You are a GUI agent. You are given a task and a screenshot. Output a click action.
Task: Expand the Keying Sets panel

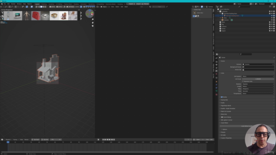coord(224,100)
